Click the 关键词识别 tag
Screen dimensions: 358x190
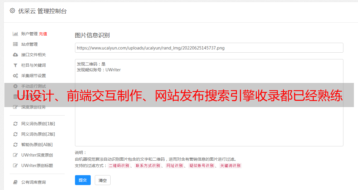coord(230,166)
